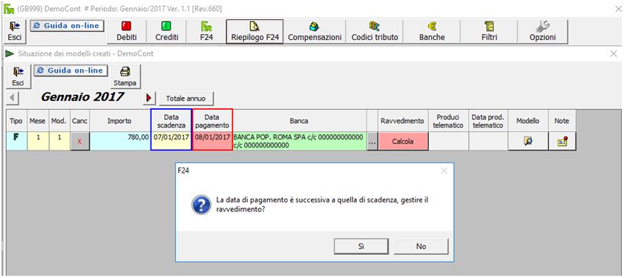Open the Debiti section
The width and height of the screenshot is (624, 278).
click(127, 31)
